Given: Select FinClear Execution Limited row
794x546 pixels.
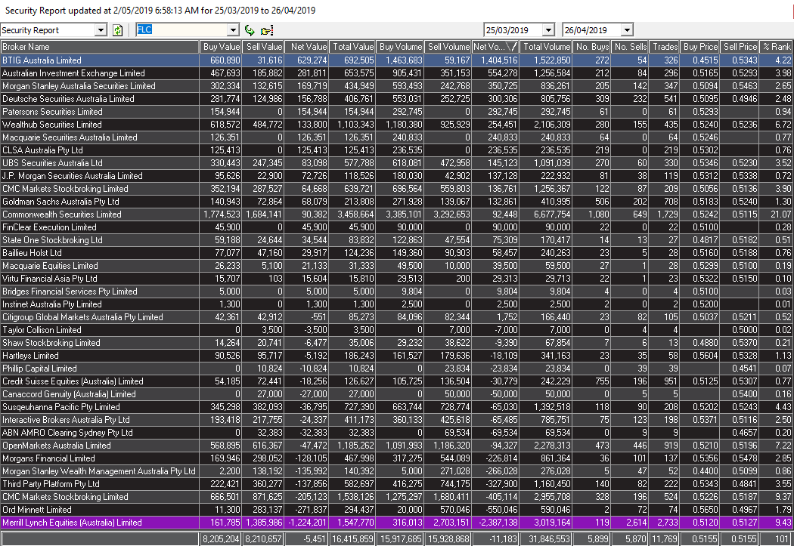Looking at the screenshot, I should point(396,227).
